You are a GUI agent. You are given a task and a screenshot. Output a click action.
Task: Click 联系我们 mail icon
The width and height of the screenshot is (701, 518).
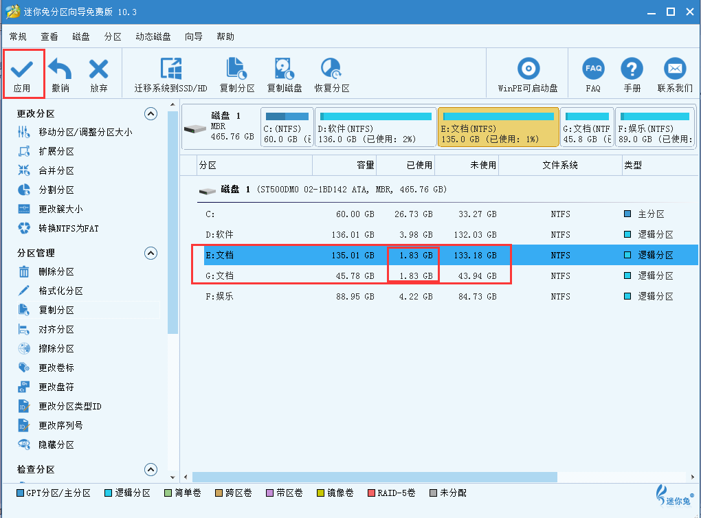pyautogui.click(x=675, y=75)
